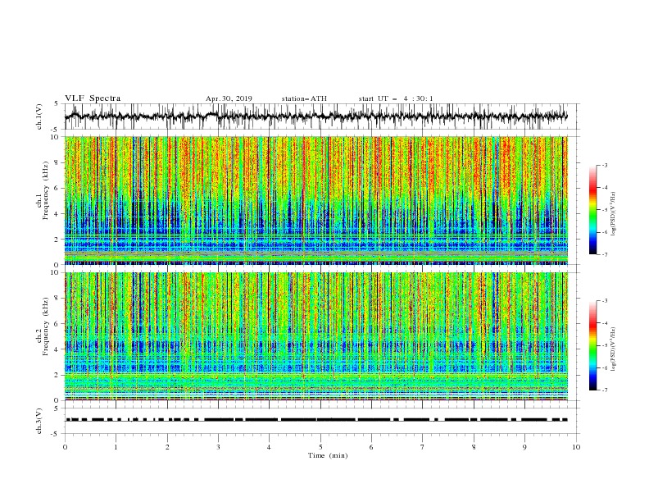Click the "-4" label on ch.2 color bar
This screenshot has width=649, height=502.
tap(604, 323)
